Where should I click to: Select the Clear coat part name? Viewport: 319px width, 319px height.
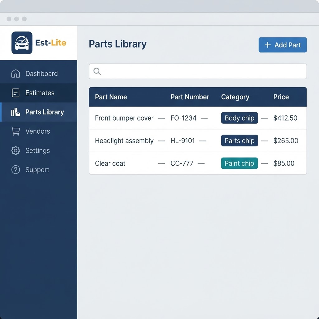110,163
